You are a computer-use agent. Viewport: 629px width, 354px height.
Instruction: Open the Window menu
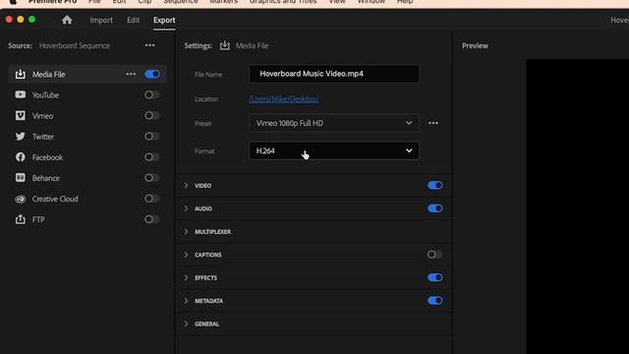(372, 2)
